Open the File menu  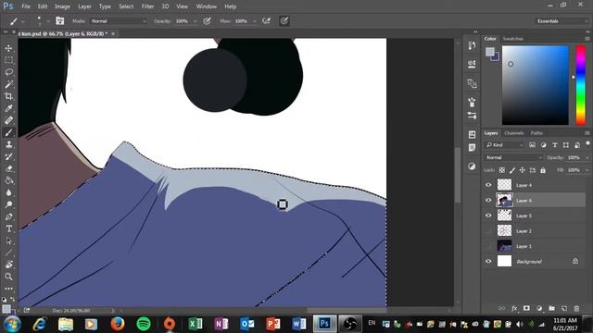pyautogui.click(x=26, y=6)
